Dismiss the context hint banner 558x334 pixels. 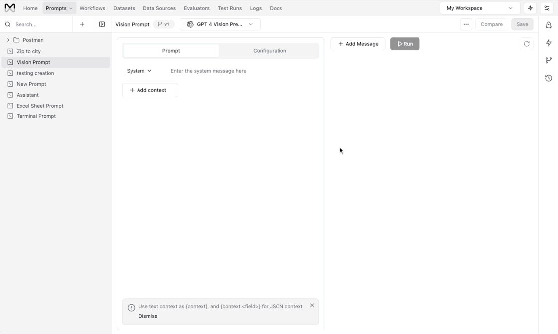tap(147, 316)
